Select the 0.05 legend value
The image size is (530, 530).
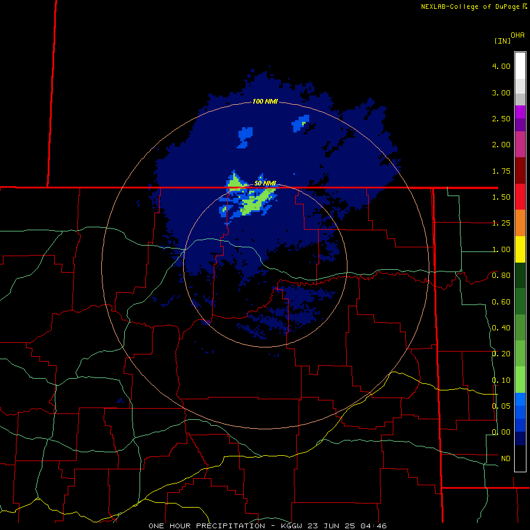tap(501, 406)
